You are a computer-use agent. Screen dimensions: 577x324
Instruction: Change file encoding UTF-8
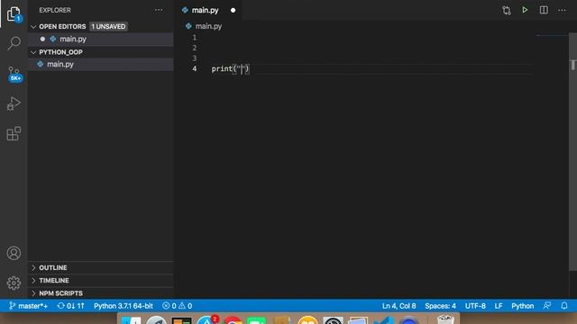pyautogui.click(x=475, y=306)
